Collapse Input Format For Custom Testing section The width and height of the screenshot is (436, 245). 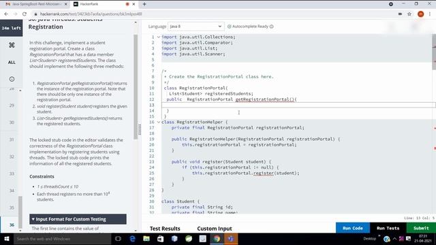78,219
